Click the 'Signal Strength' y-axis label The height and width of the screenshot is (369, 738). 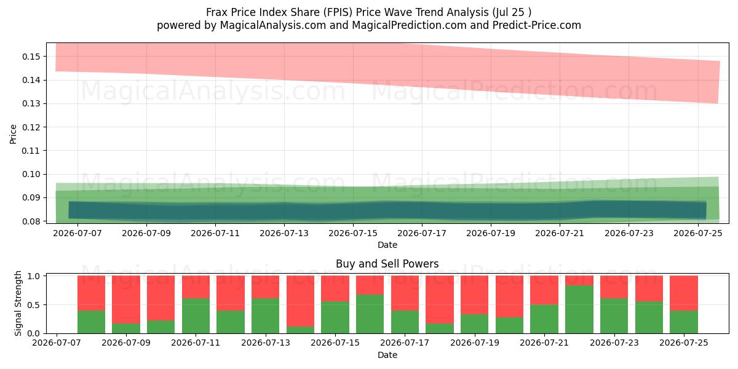point(18,303)
